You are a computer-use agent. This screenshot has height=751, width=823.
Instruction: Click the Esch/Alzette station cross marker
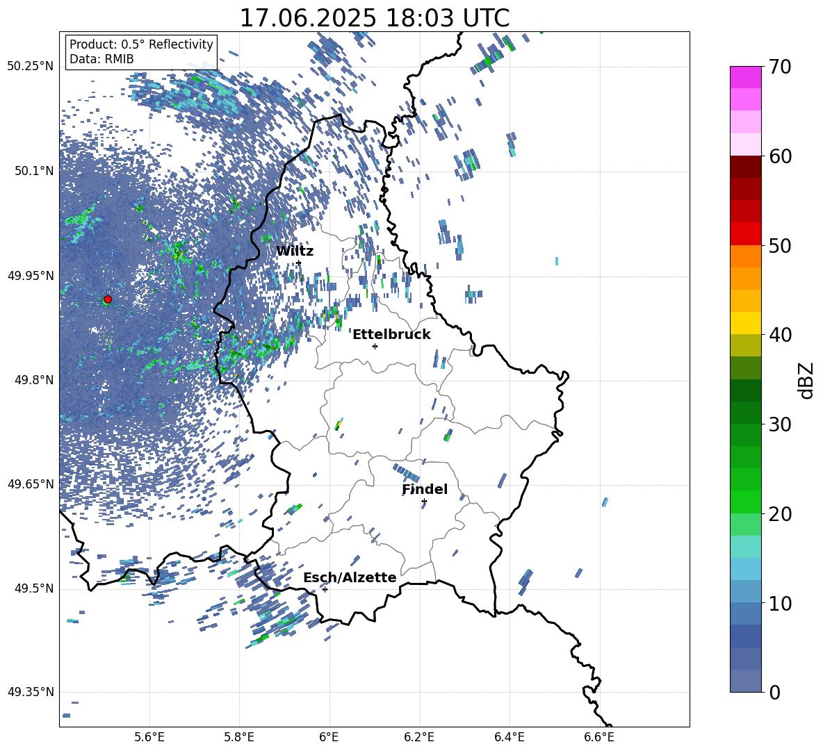click(325, 589)
